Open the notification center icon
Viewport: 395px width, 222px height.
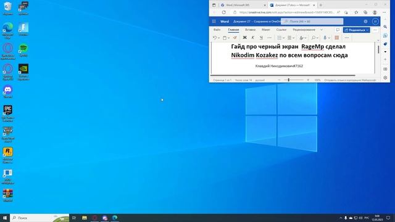(x=388, y=218)
